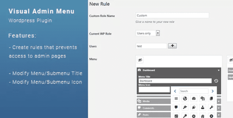Screen dimensions: 233x118
Task: Choose the globe icon in icon picker
Action: pyautogui.click(x=185, y=98)
